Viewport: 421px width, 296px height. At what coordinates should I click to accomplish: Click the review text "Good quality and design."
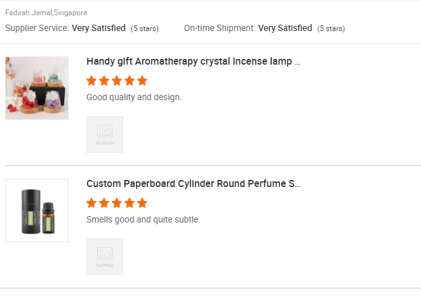click(x=134, y=97)
